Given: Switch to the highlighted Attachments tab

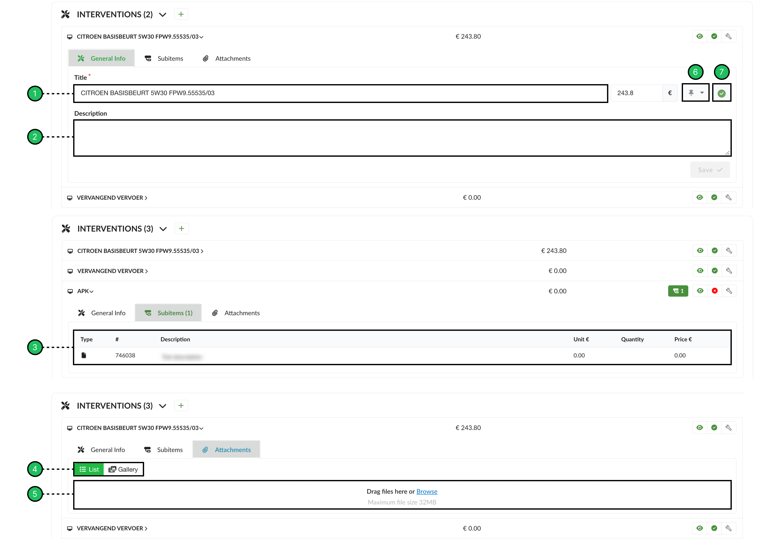Looking at the screenshot, I should (226, 450).
